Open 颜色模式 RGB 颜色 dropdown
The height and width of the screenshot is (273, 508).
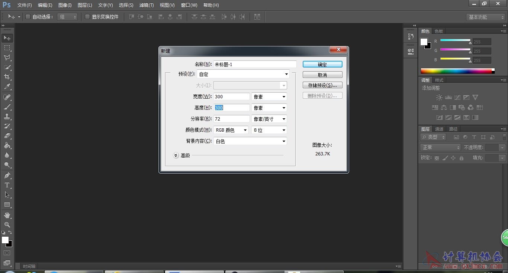tap(231, 130)
